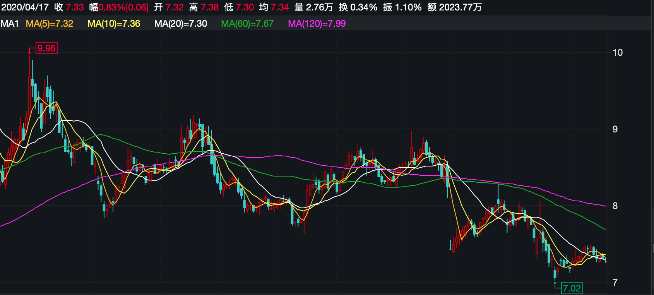This screenshot has height=295, width=654.
Task: Select the MA(5)=7.32 moving average label
Action: (x=50, y=24)
